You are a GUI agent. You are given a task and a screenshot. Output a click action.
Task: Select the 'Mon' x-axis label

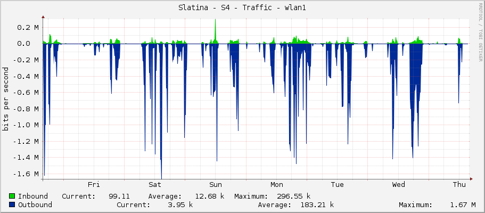[x=276, y=185]
